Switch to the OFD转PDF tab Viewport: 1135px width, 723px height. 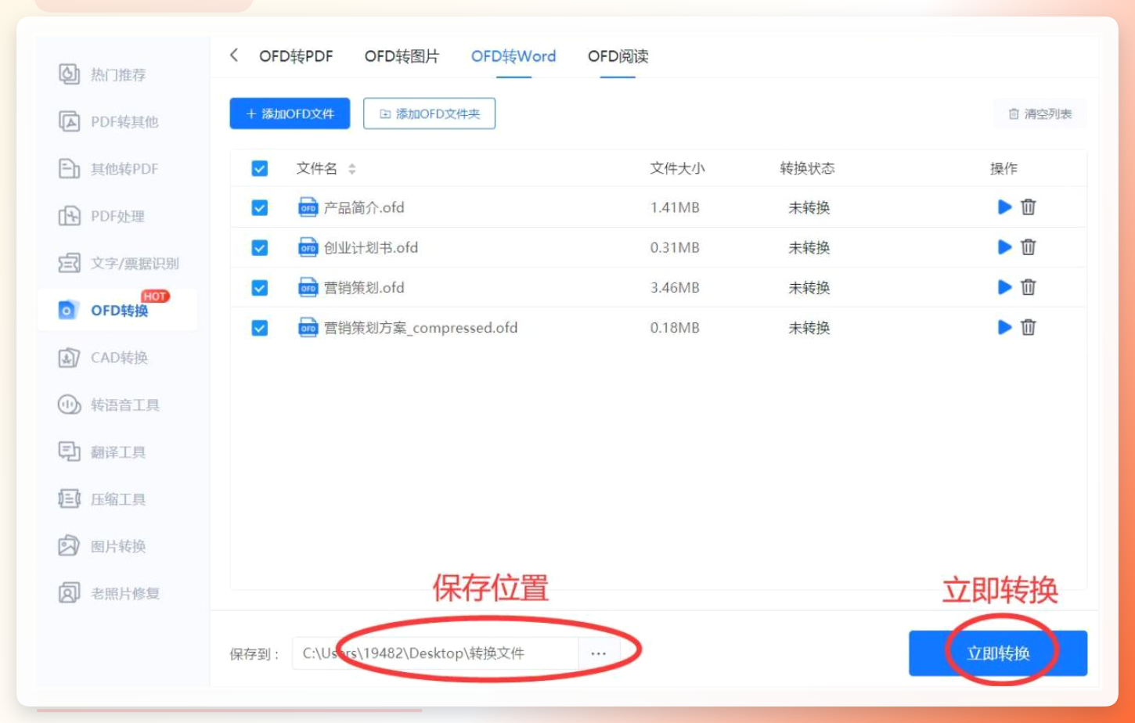(x=296, y=56)
